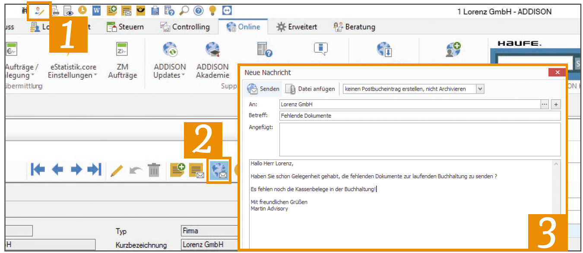The image size is (583, 253).
Task: Open the Erweitert ribbon tab
Action: click(297, 27)
